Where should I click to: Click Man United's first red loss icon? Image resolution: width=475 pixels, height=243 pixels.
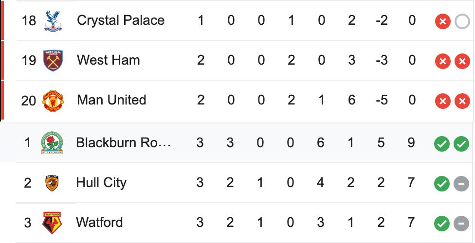click(442, 102)
